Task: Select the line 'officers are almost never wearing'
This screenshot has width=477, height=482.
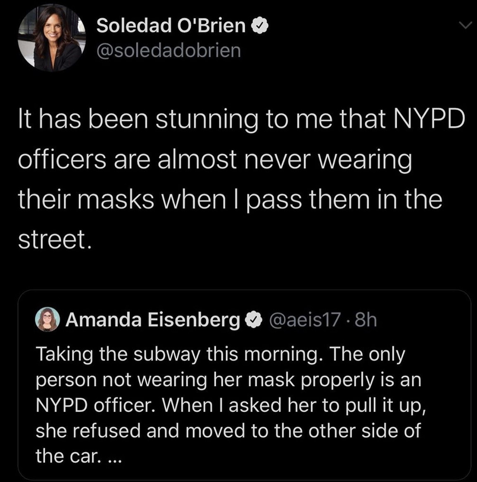Action: point(215,159)
